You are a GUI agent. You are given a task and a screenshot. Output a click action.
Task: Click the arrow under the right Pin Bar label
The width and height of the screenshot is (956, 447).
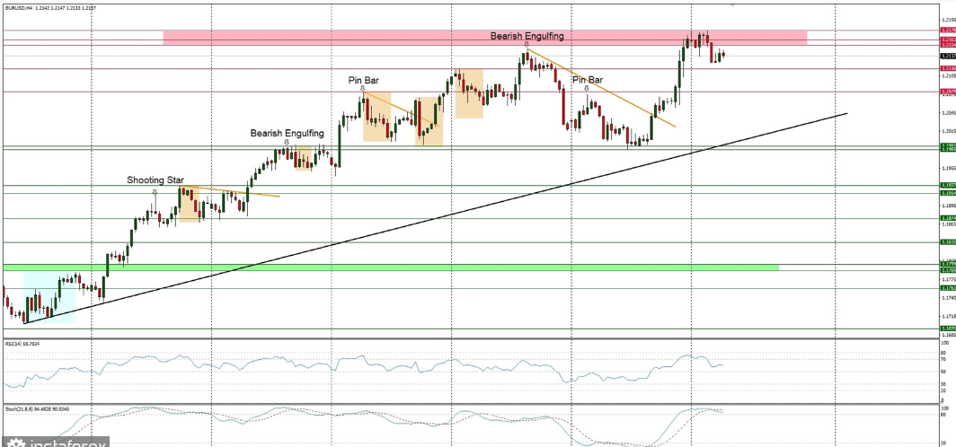click(586, 88)
